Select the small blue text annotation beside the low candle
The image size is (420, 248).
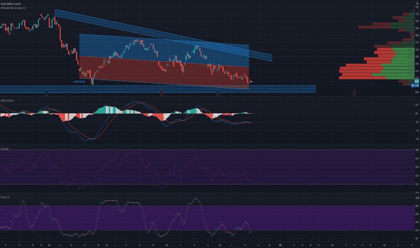(x=79, y=82)
